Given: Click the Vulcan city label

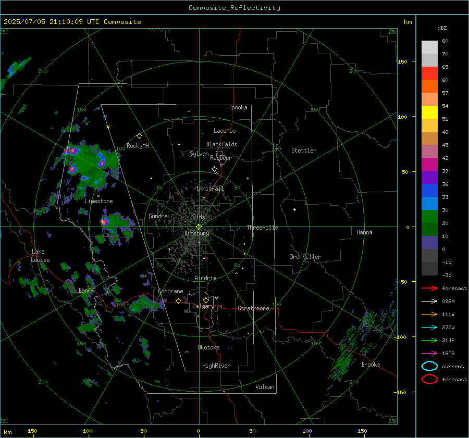Looking at the screenshot, I should pos(265,387).
